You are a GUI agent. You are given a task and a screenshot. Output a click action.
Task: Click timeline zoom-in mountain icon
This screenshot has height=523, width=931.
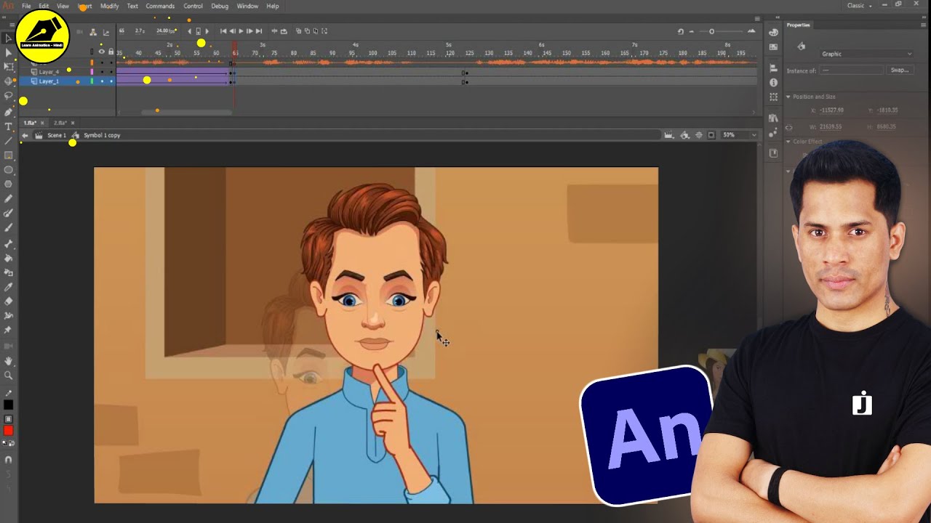(x=751, y=31)
